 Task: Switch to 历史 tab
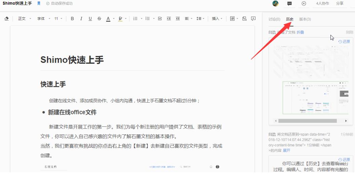pyautogui.click(x=289, y=19)
